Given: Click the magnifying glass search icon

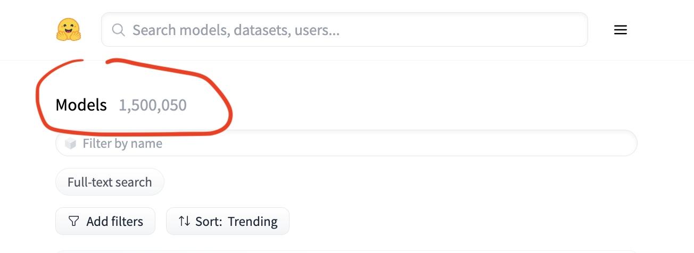Looking at the screenshot, I should pyautogui.click(x=118, y=30).
